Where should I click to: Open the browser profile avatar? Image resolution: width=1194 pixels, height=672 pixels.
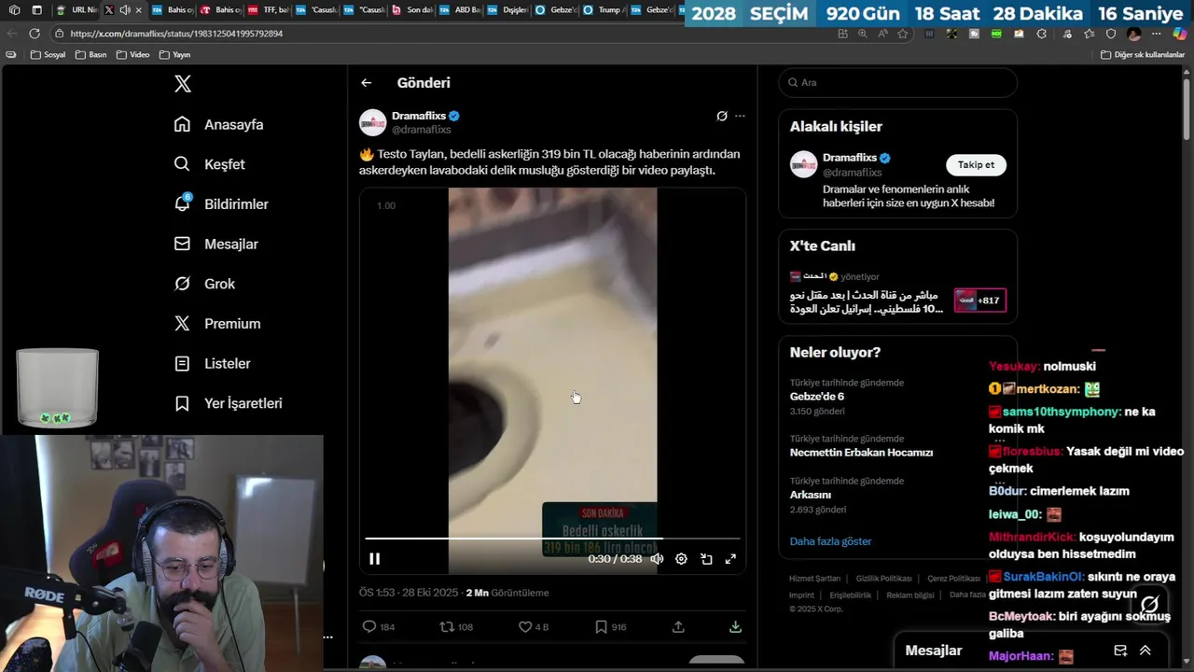tap(1134, 34)
